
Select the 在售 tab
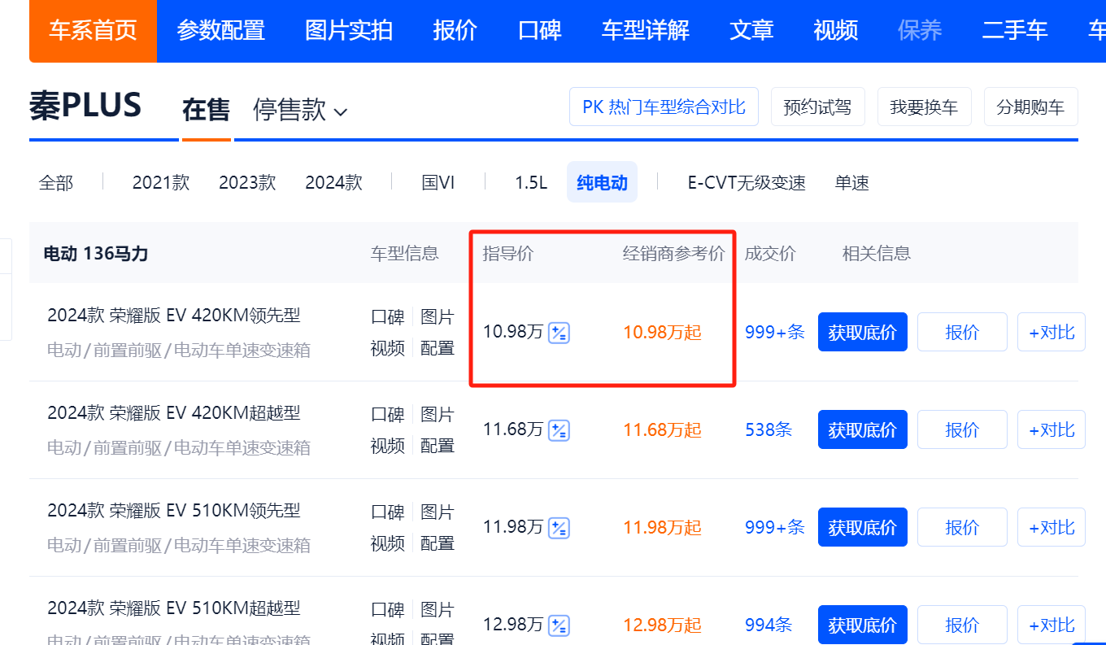[x=207, y=110]
